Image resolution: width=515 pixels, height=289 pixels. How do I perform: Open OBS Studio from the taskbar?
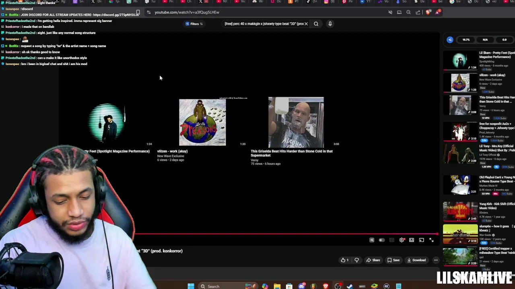click(x=338, y=286)
